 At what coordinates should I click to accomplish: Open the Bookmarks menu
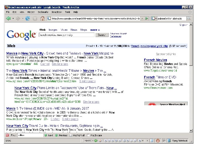[43, 12]
